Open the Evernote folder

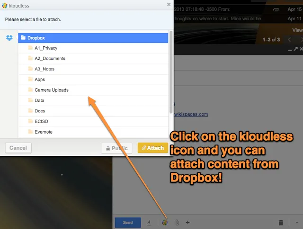click(93, 132)
